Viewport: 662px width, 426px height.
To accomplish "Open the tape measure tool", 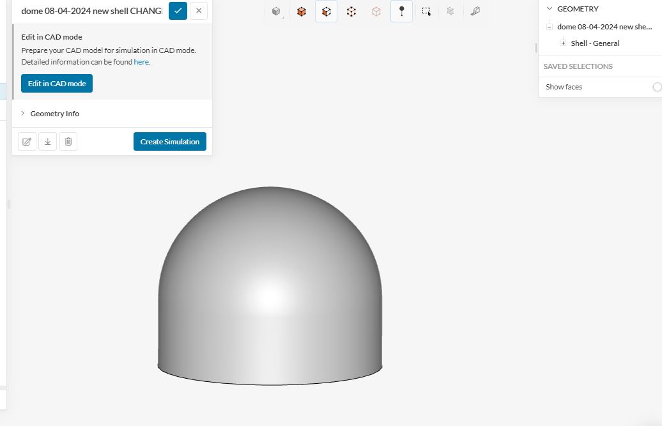I will (475, 11).
